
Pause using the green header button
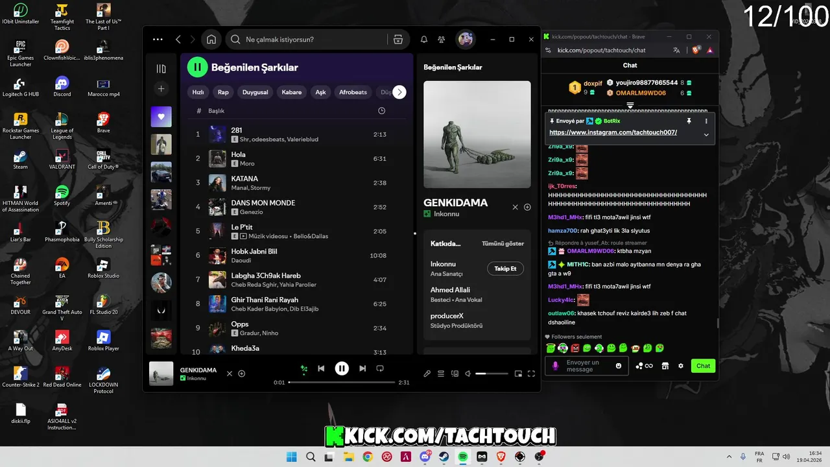tap(197, 67)
